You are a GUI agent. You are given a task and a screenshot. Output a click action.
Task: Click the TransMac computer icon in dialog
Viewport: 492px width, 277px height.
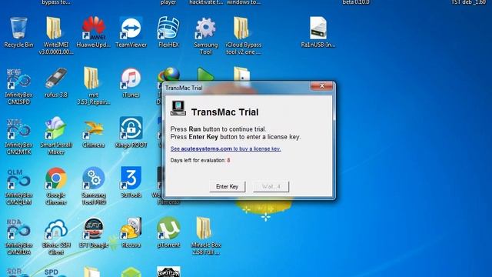click(178, 108)
